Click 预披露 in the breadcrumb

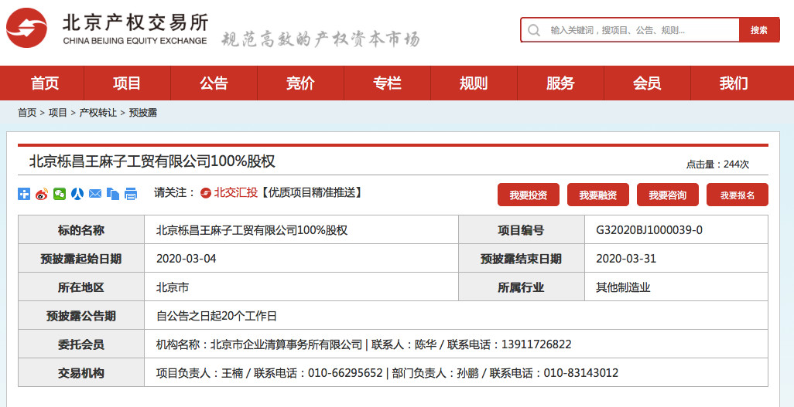[x=143, y=113]
